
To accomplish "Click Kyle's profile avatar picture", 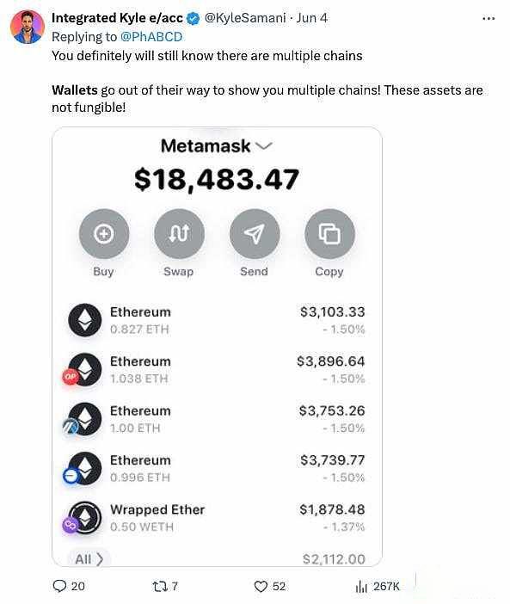I will [28, 27].
